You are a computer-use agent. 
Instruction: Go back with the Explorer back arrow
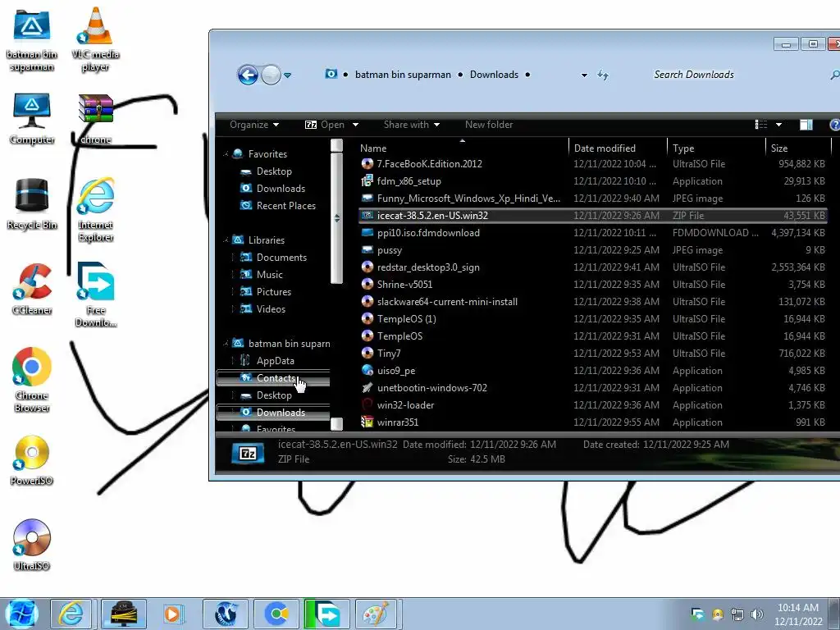248,75
